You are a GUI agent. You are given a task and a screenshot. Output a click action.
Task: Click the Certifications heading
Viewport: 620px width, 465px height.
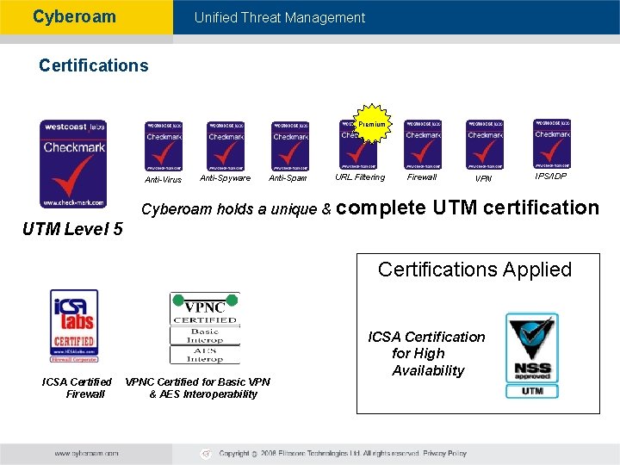pos(94,65)
